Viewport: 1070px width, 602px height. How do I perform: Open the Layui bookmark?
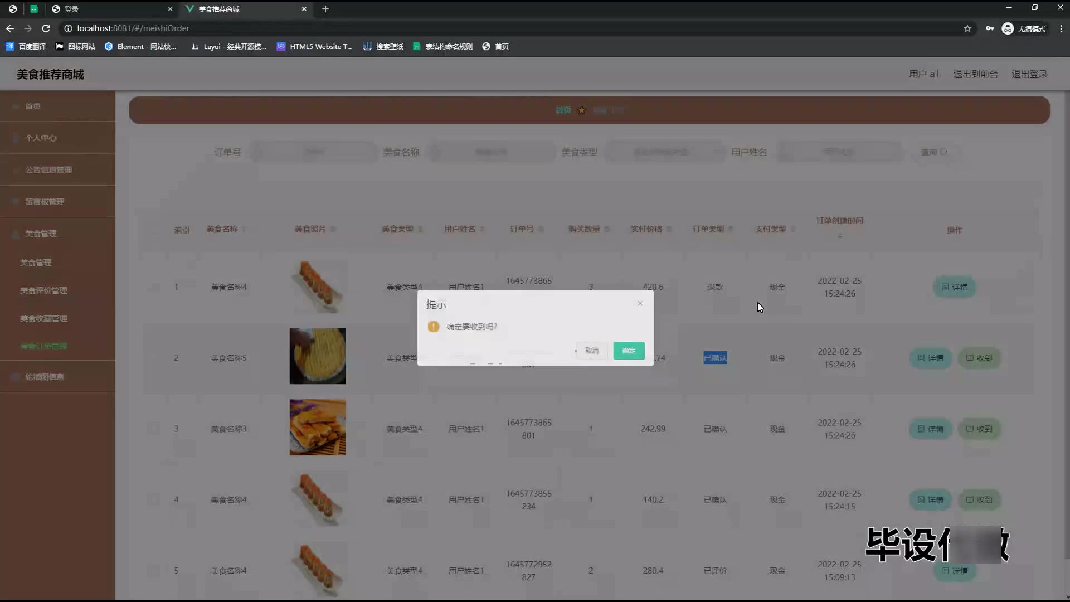[228, 47]
